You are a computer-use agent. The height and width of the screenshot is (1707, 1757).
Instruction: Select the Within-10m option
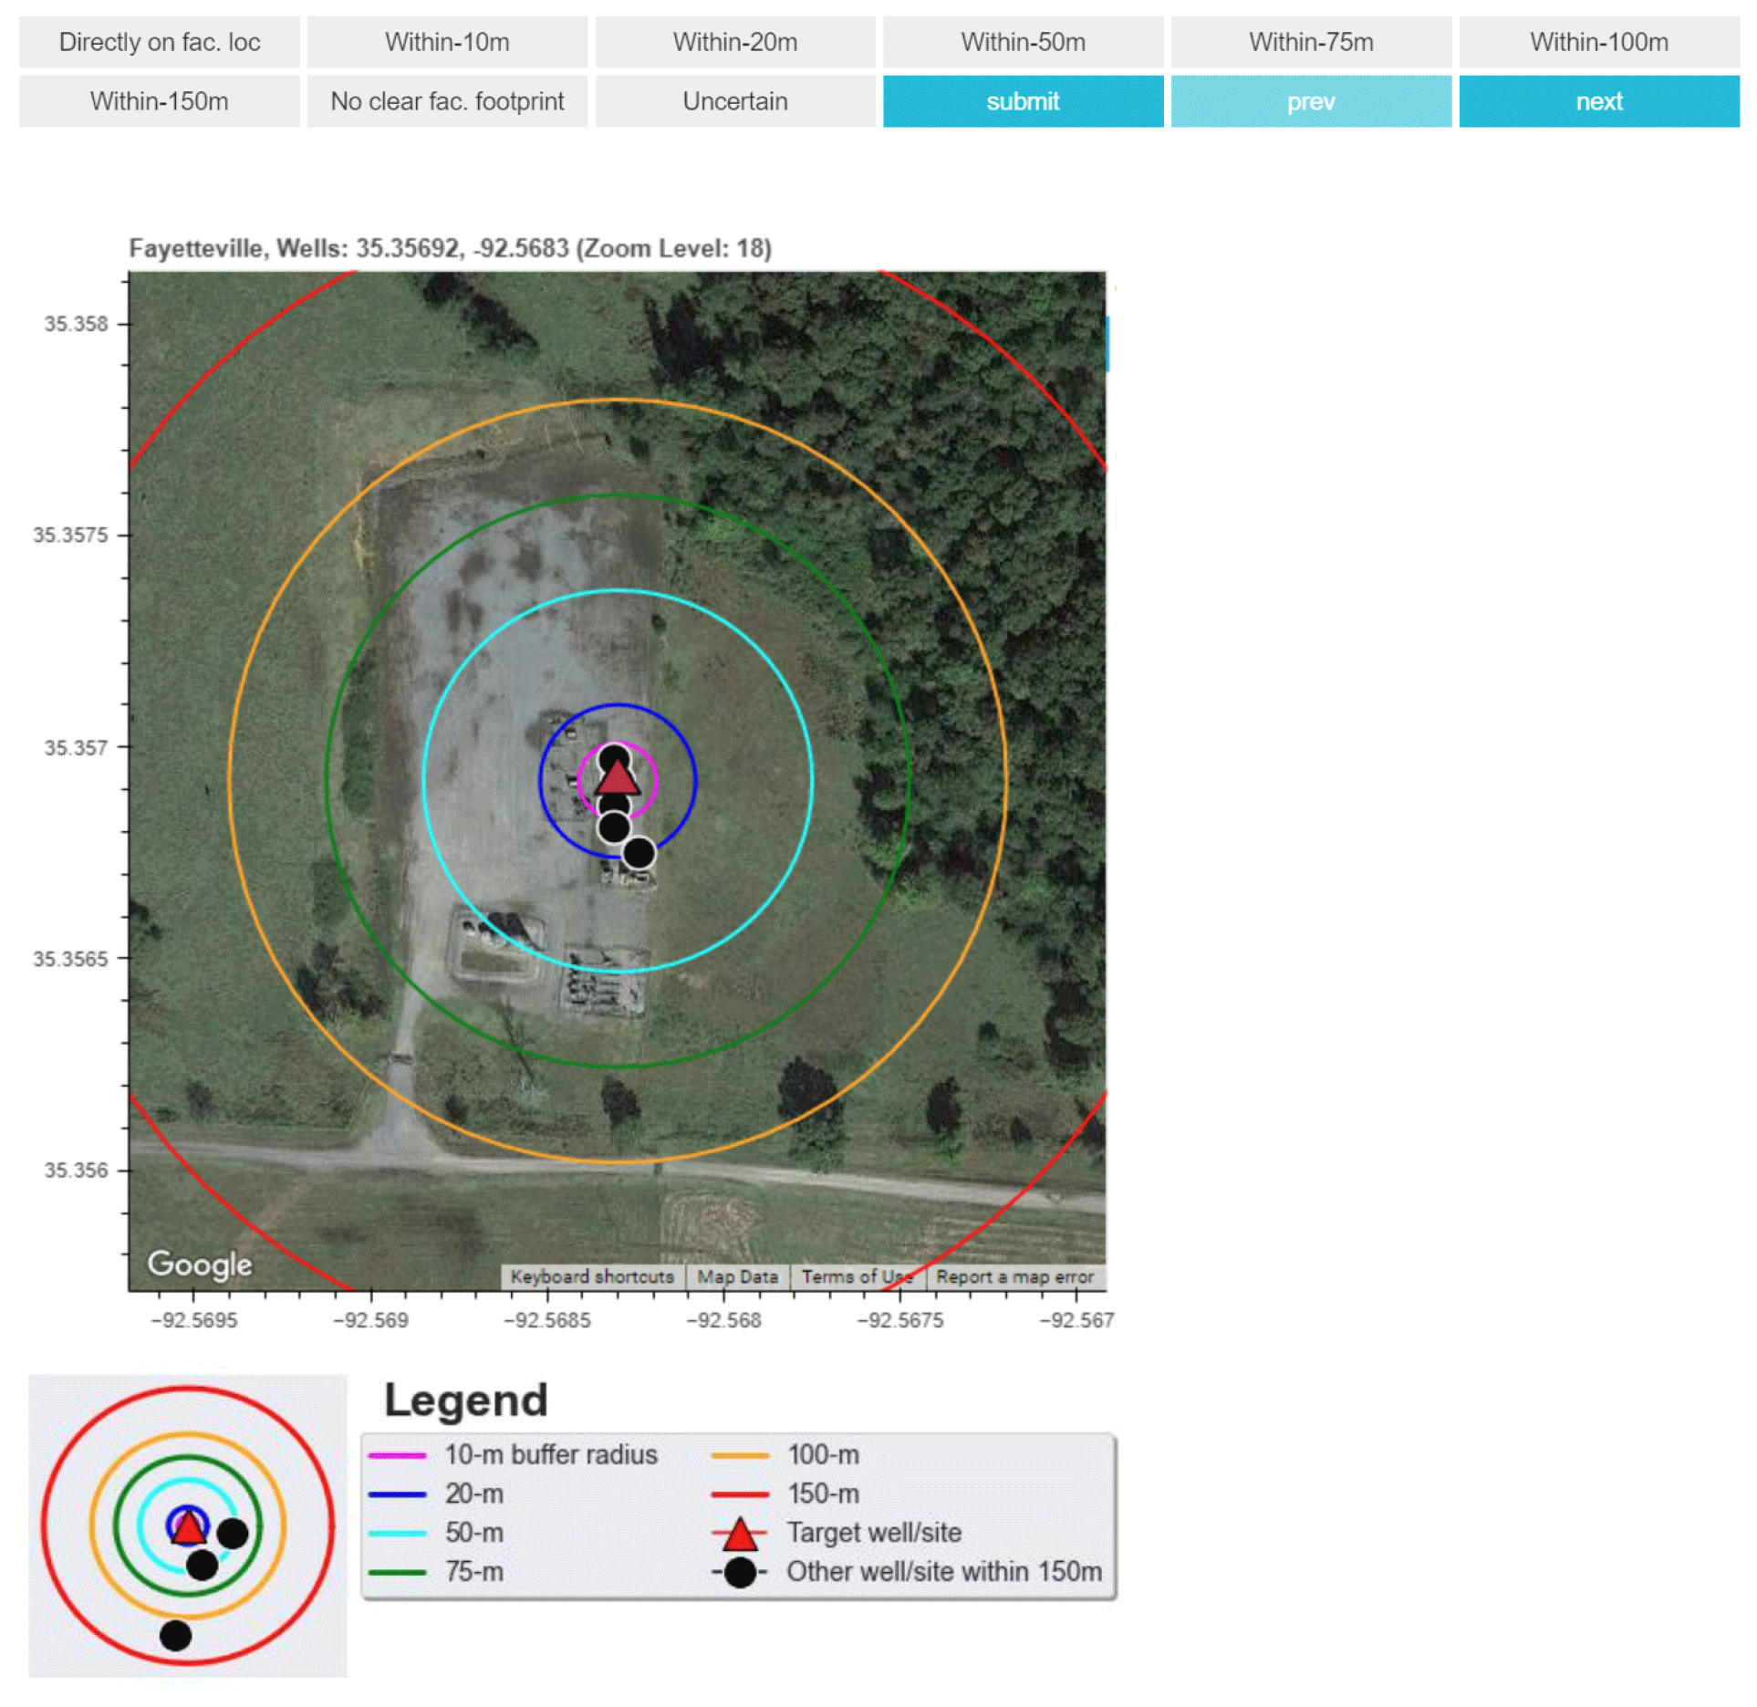tap(447, 42)
